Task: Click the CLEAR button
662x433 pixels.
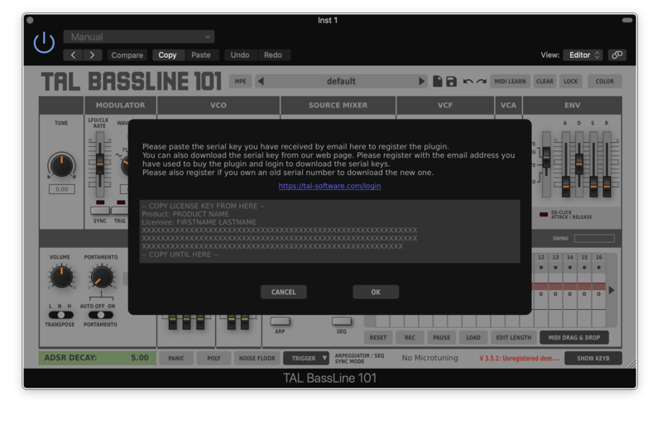Action: pos(544,81)
